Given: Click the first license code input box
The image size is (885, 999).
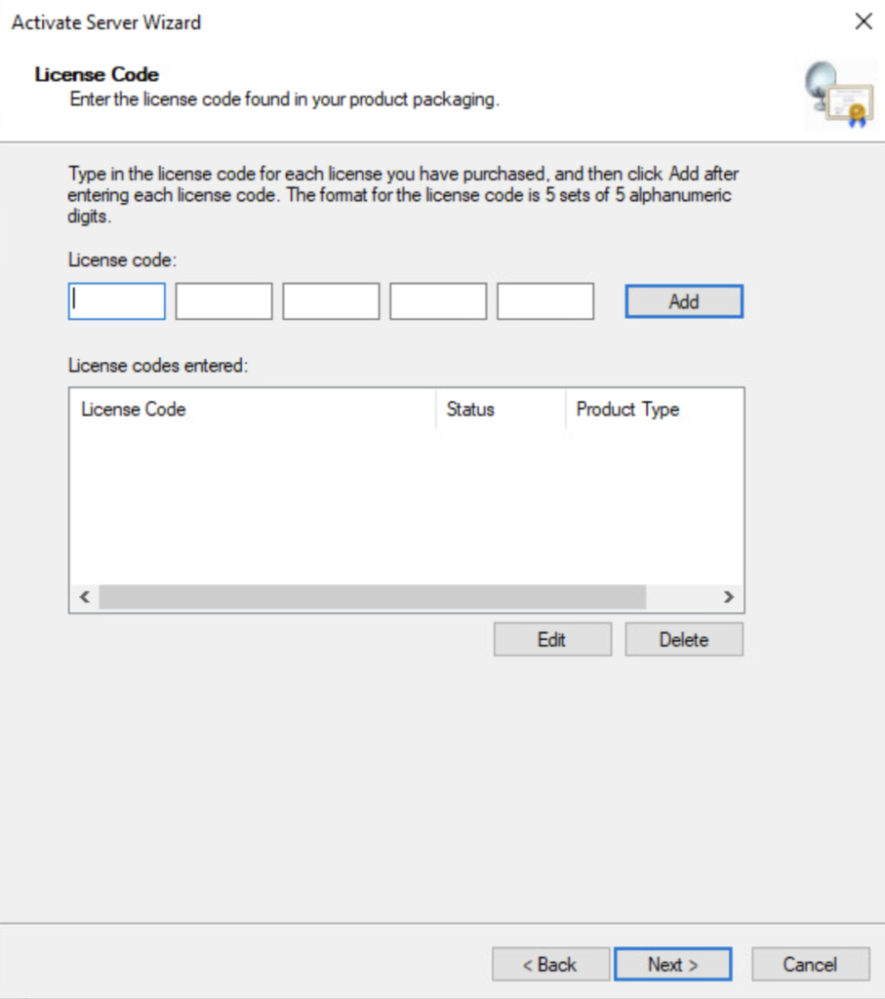Looking at the screenshot, I should pos(117,301).
